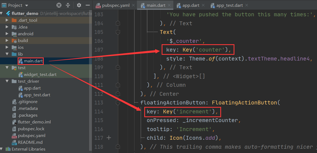This screenshot has width=317, height=153.
Task: Select README.md in the project tree
Action: [30, 142]
